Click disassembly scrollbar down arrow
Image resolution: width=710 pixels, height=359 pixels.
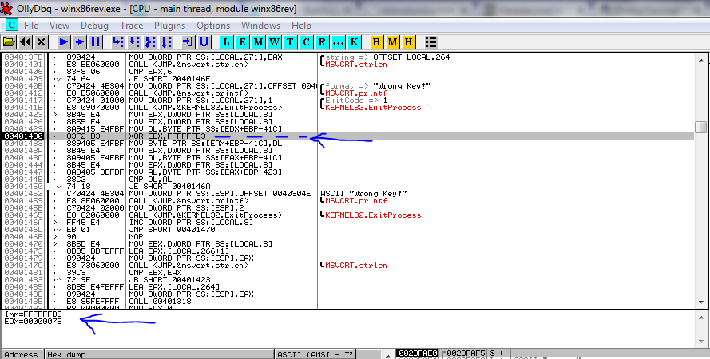coord(701,303)
